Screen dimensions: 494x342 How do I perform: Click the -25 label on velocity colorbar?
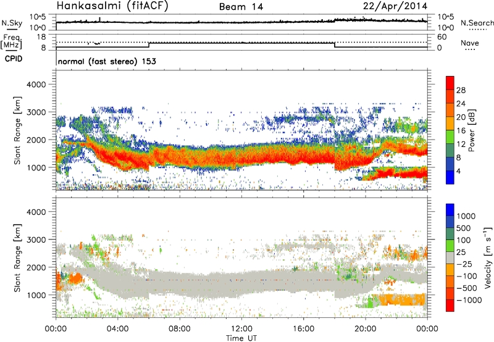[x=465, y=264]
